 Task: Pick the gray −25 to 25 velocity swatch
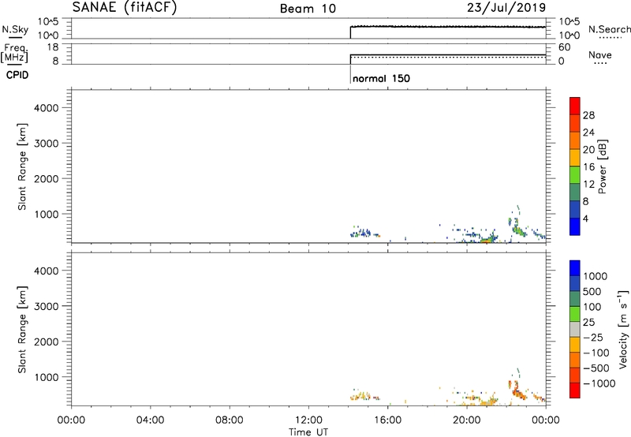tap(575, 329)
